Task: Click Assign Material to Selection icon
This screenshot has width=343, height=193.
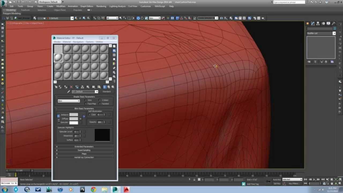Action: click(66, 87)
